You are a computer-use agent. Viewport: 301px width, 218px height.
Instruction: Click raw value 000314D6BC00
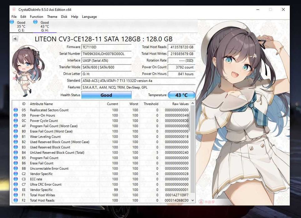point(177,200)
